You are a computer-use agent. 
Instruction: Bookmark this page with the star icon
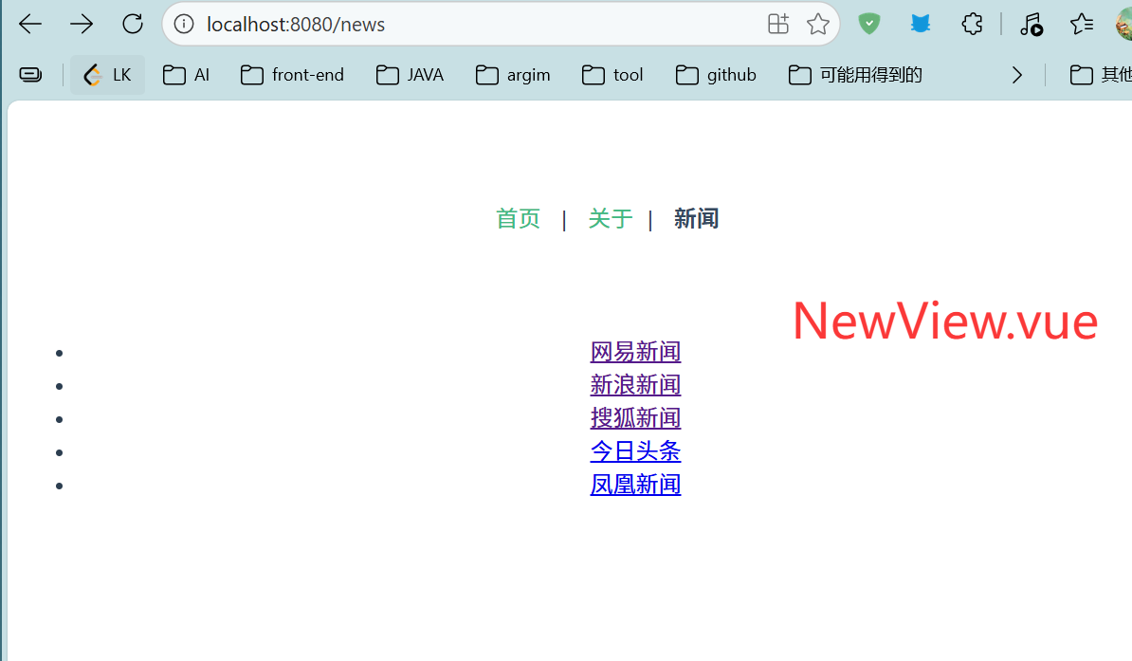tap(818, 25)
